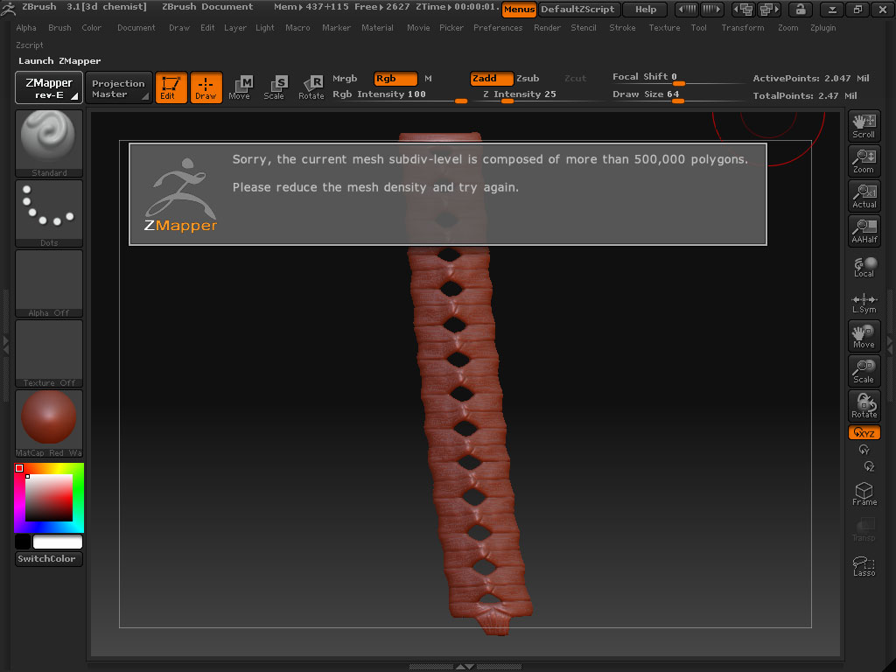Adjust the Focal Shift slider
This screenshot has height=672, width=896.
pyautogui.click(x=677, y=78)
